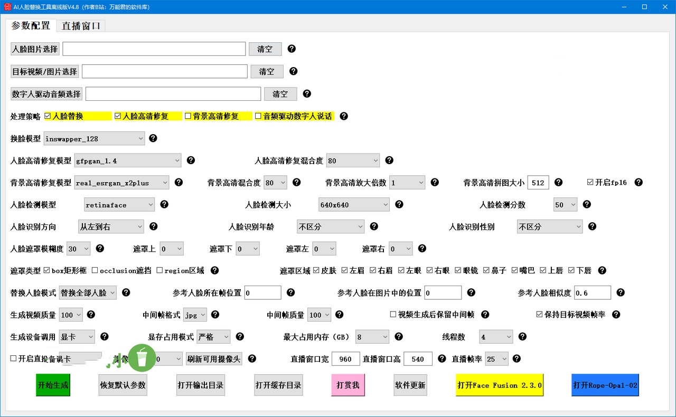
Task: Click help icon for 参考人脸相似度
Action: click(x=621, y=292)
